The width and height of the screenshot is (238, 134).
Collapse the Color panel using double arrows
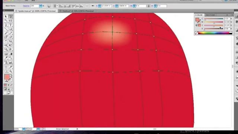[x=227, y=15]
